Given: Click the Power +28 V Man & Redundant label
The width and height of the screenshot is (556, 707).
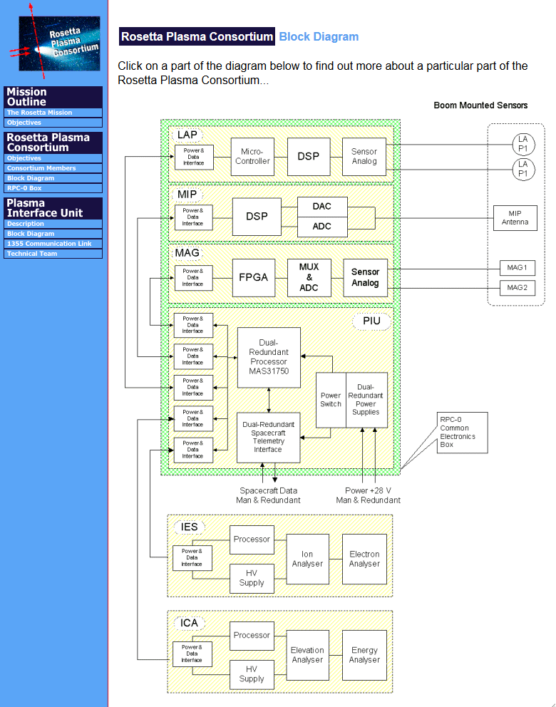Looking at the screenshot, I should (x=368, y=495).
